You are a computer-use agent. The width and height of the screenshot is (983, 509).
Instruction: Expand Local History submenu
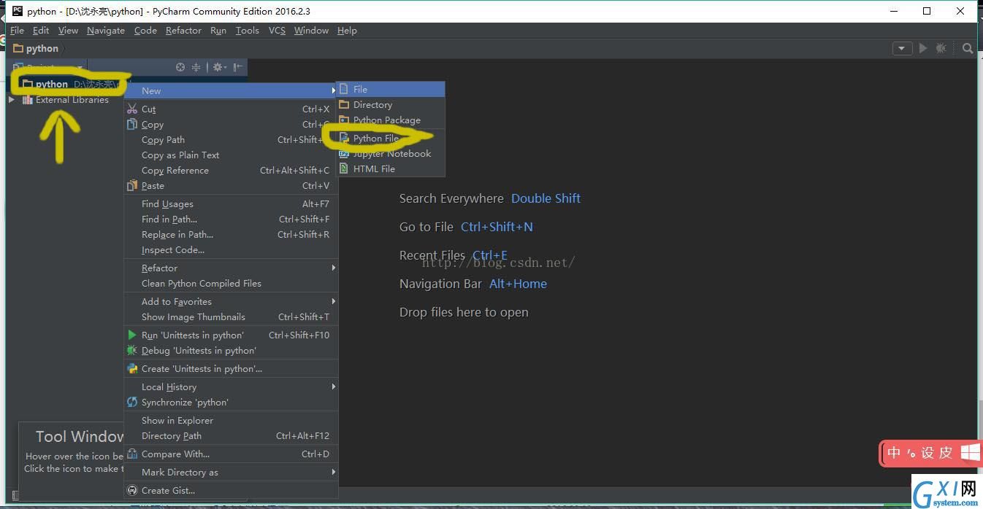[231, 386]
